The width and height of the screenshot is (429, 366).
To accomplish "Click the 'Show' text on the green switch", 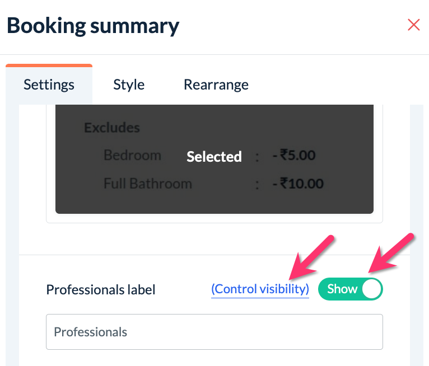I will [342, 289].
